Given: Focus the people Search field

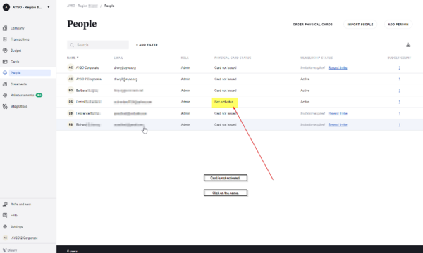Looking at the screenshot, I should tap(98, 45).
